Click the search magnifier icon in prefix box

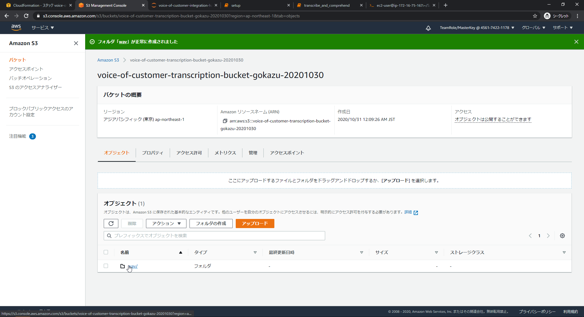click(109, 236)
